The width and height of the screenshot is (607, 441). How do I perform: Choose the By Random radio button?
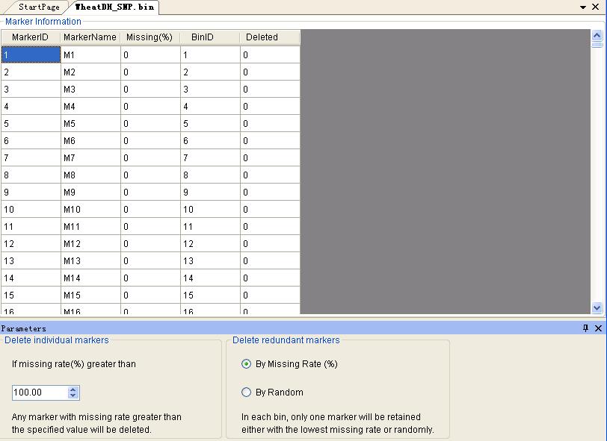[247, 392]
